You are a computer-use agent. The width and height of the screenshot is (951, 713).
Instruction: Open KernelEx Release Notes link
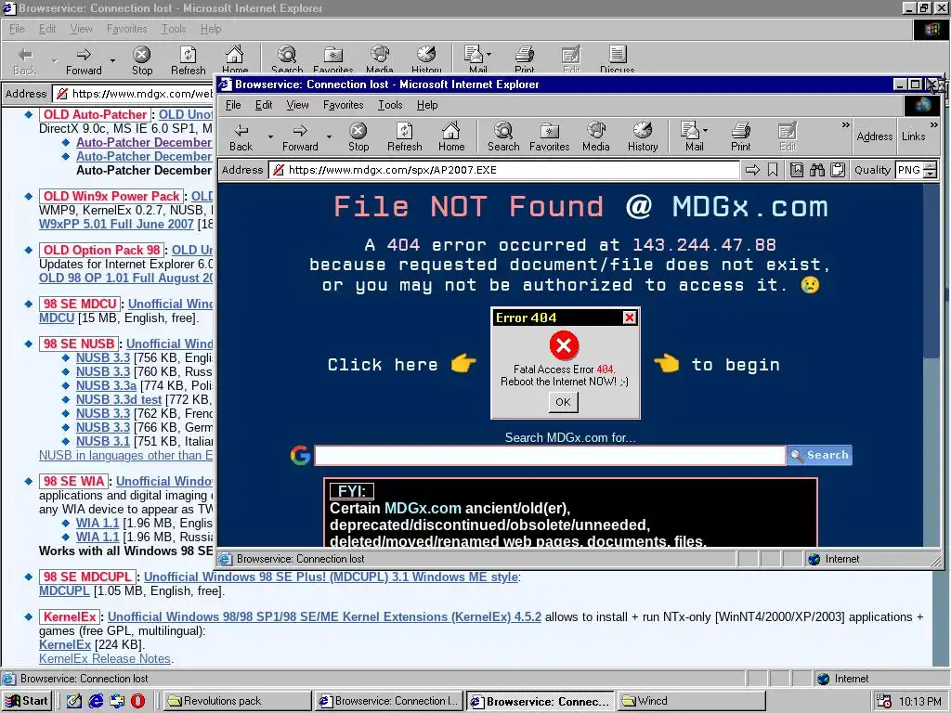[105, 658]
